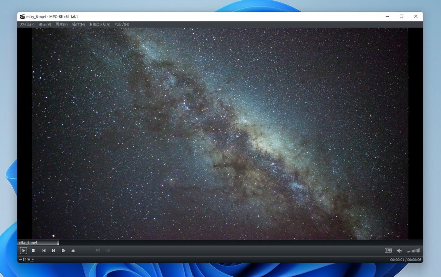Open the 再生(P) menu
The image size is (441, 277).
coord(61,24)
